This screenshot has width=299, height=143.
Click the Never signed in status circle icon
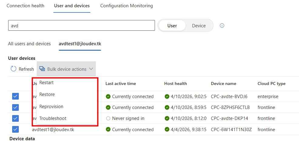tap(108, 118)
